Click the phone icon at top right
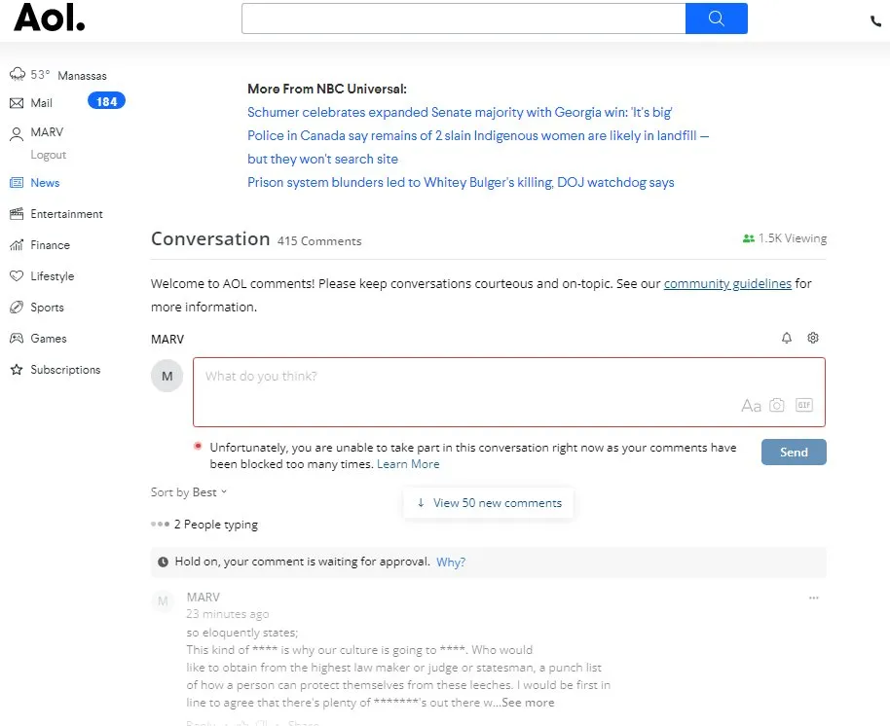890x726 pixels. (875, 21)
